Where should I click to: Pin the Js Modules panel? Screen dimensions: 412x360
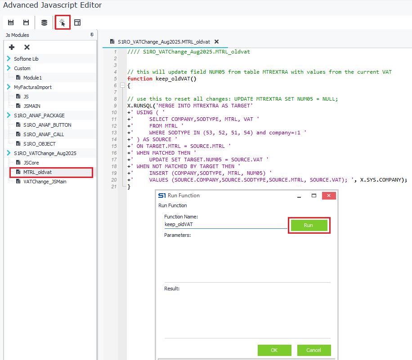pos(92,35)
